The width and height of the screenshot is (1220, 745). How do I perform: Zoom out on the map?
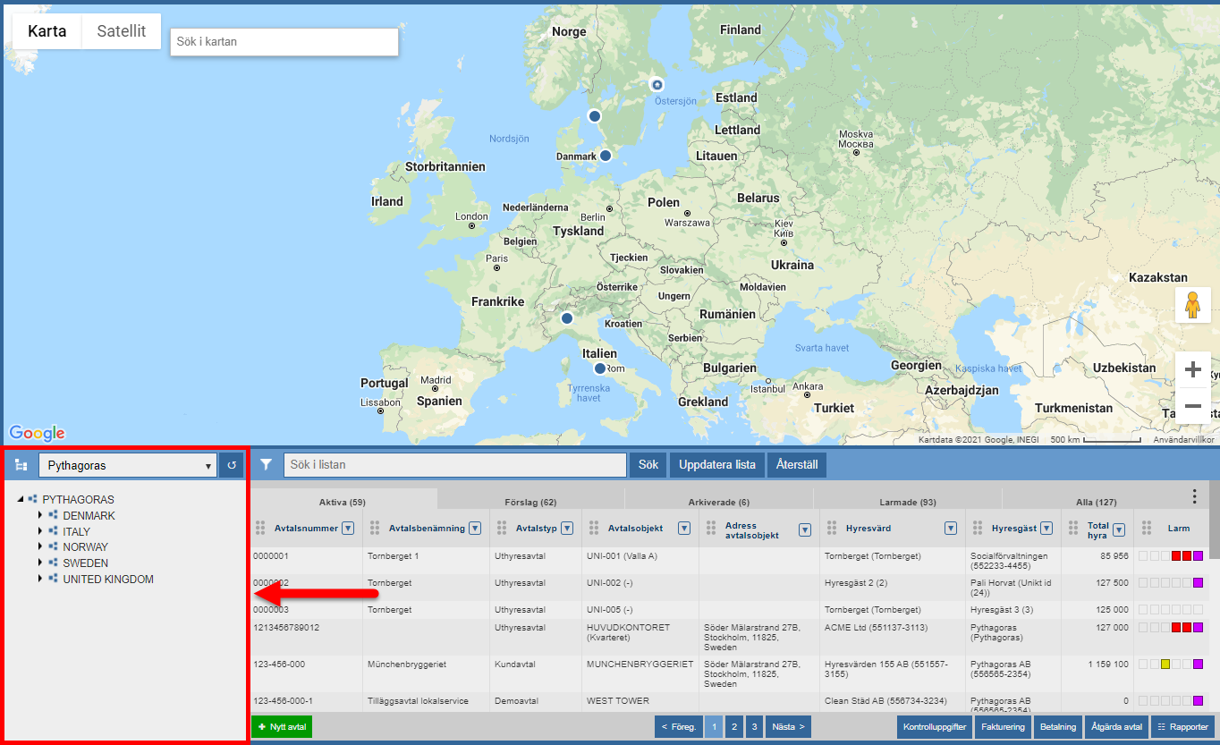coord(1192,406)
